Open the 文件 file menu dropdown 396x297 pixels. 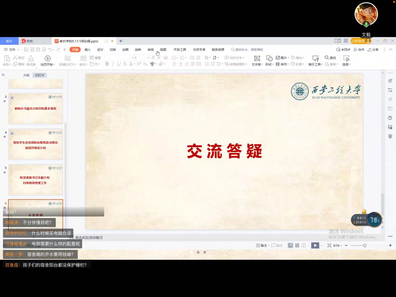(x=12, y=50)
